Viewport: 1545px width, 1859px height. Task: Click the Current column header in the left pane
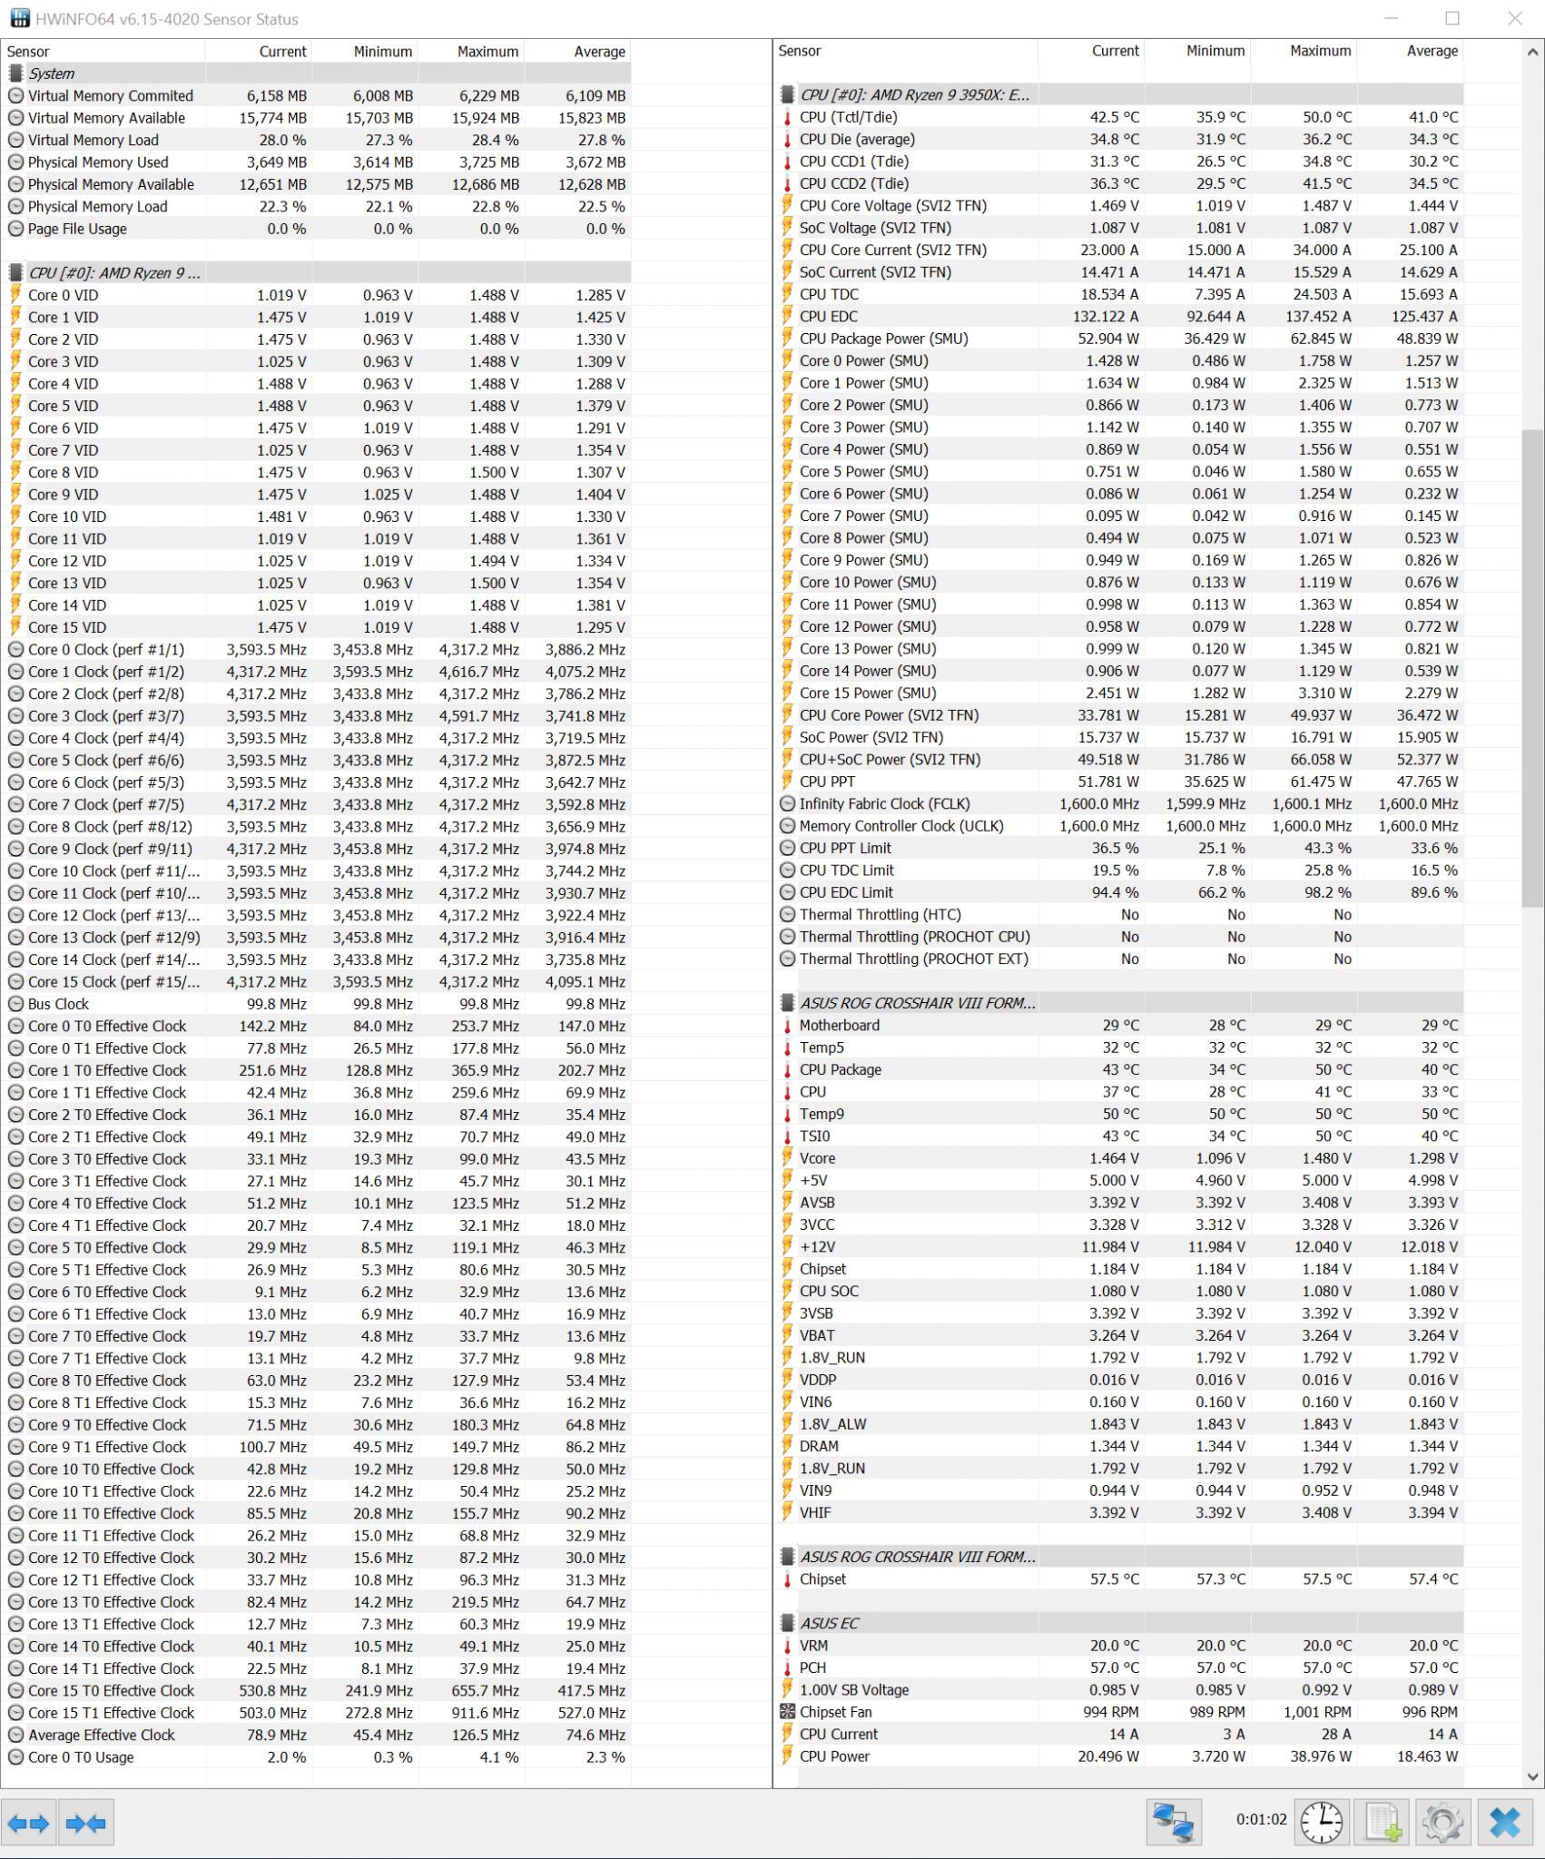click(259, 52)
